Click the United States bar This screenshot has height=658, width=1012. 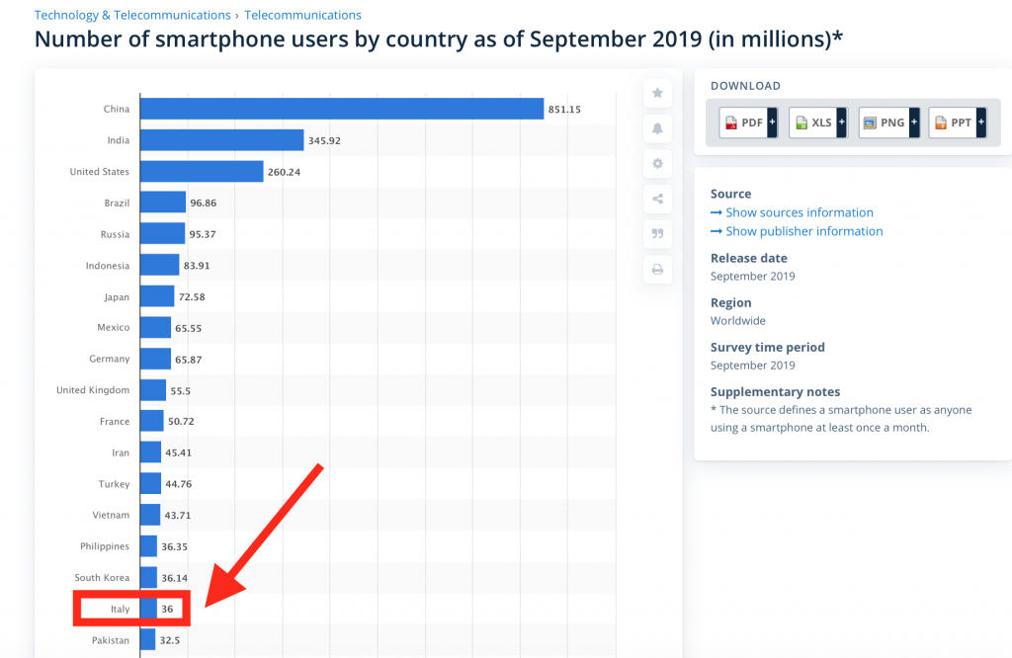point(201,172)
